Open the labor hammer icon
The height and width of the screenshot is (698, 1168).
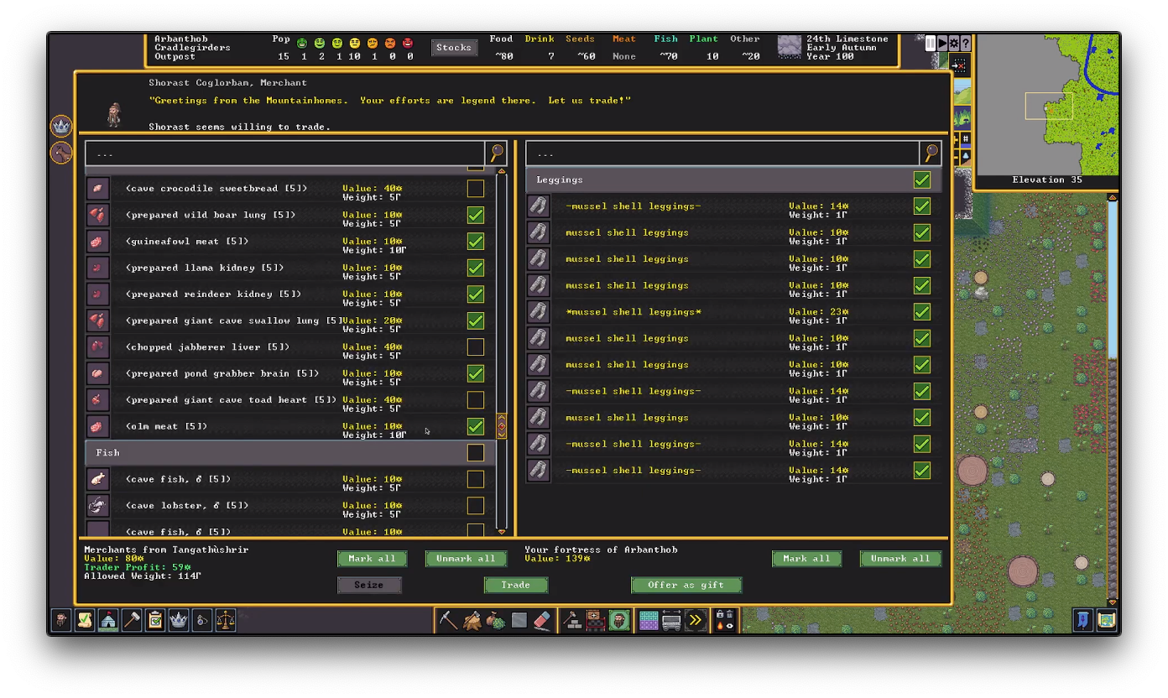(132, 620)
